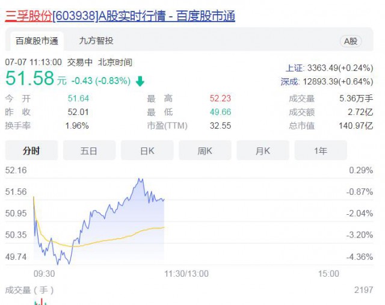
Task: Show the 1年 one-year chart
Action: (x=320, y=150)
